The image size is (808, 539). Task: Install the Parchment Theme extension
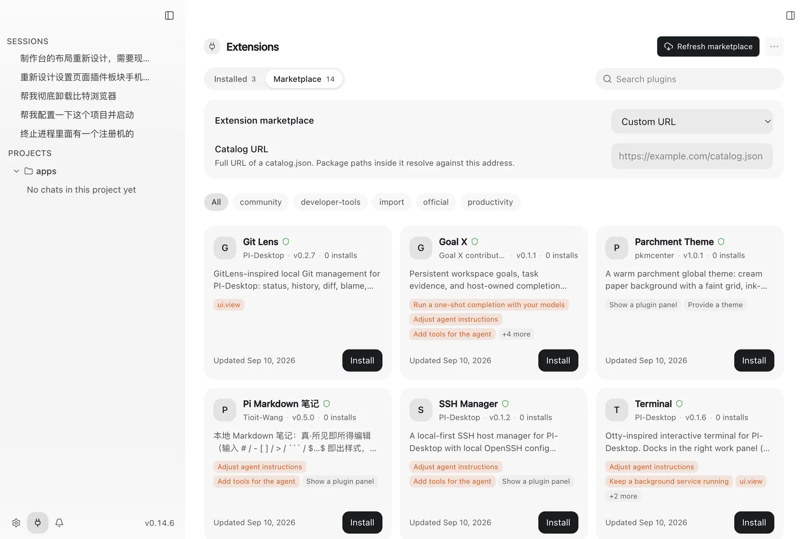click(x=754, y=361)
